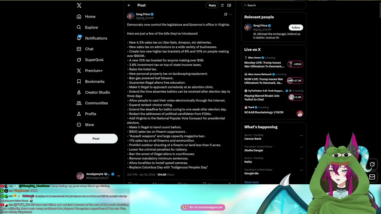Click the Premium+ X icon in sidebar
Screen dimensions: 381x214
(79, 71)
